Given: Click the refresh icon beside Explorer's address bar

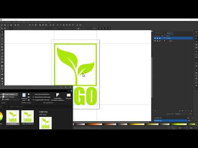Looking at the screenshot, I should pos(1,106).
